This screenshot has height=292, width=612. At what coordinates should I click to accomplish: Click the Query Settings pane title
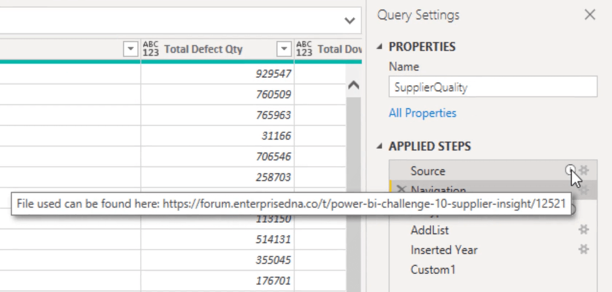(x=418, y=15)
